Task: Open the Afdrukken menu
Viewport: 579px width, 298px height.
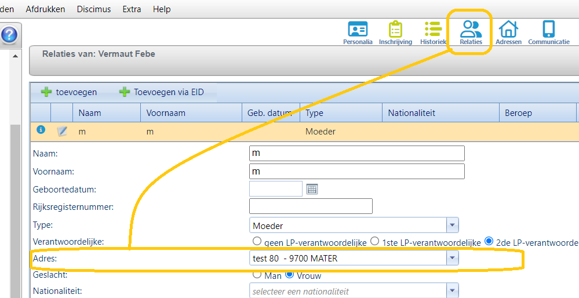Action: point(45,9)
